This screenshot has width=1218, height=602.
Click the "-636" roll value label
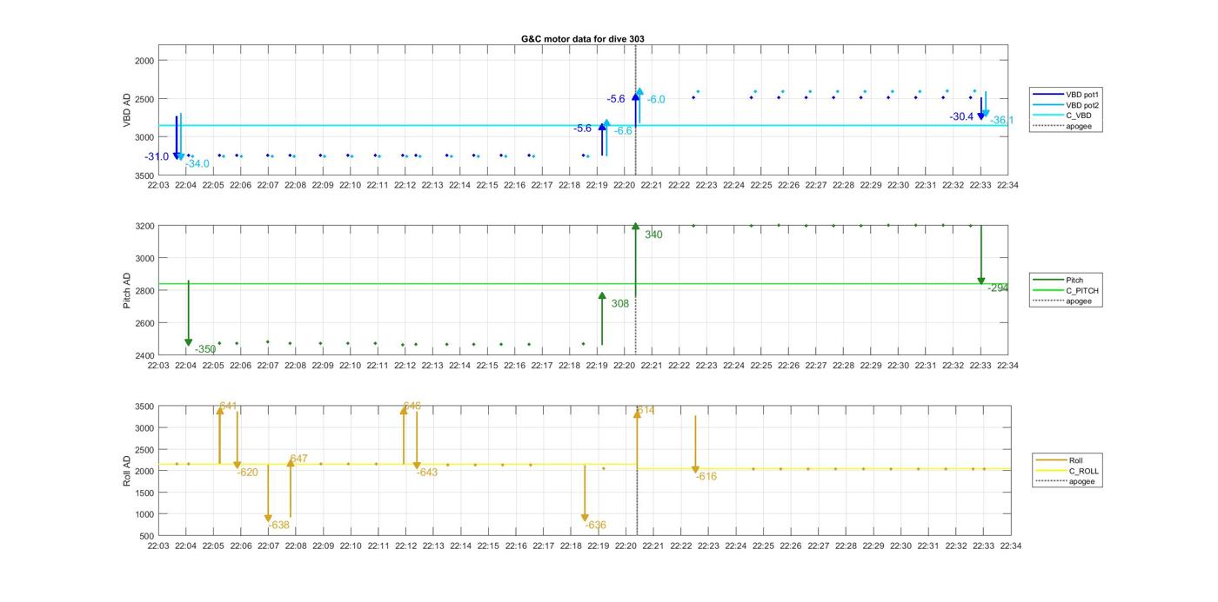tap(596, 526)
